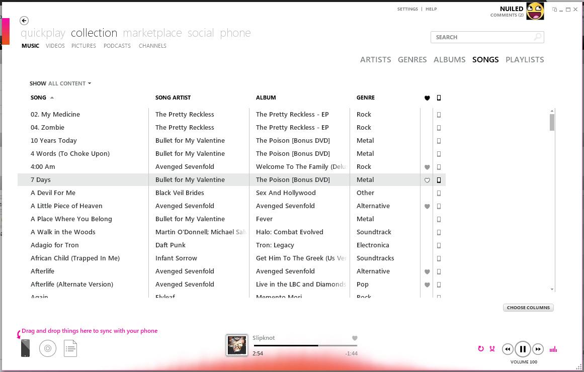Open the burn disc icon
The width and height of the screenshot is (584, 372).
tap(48, 348)
